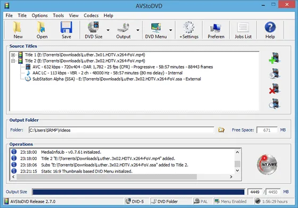The image size is (298, 208).
Task: Open the Tools menu
Action: pyautogui.click(x=58, y=15)
